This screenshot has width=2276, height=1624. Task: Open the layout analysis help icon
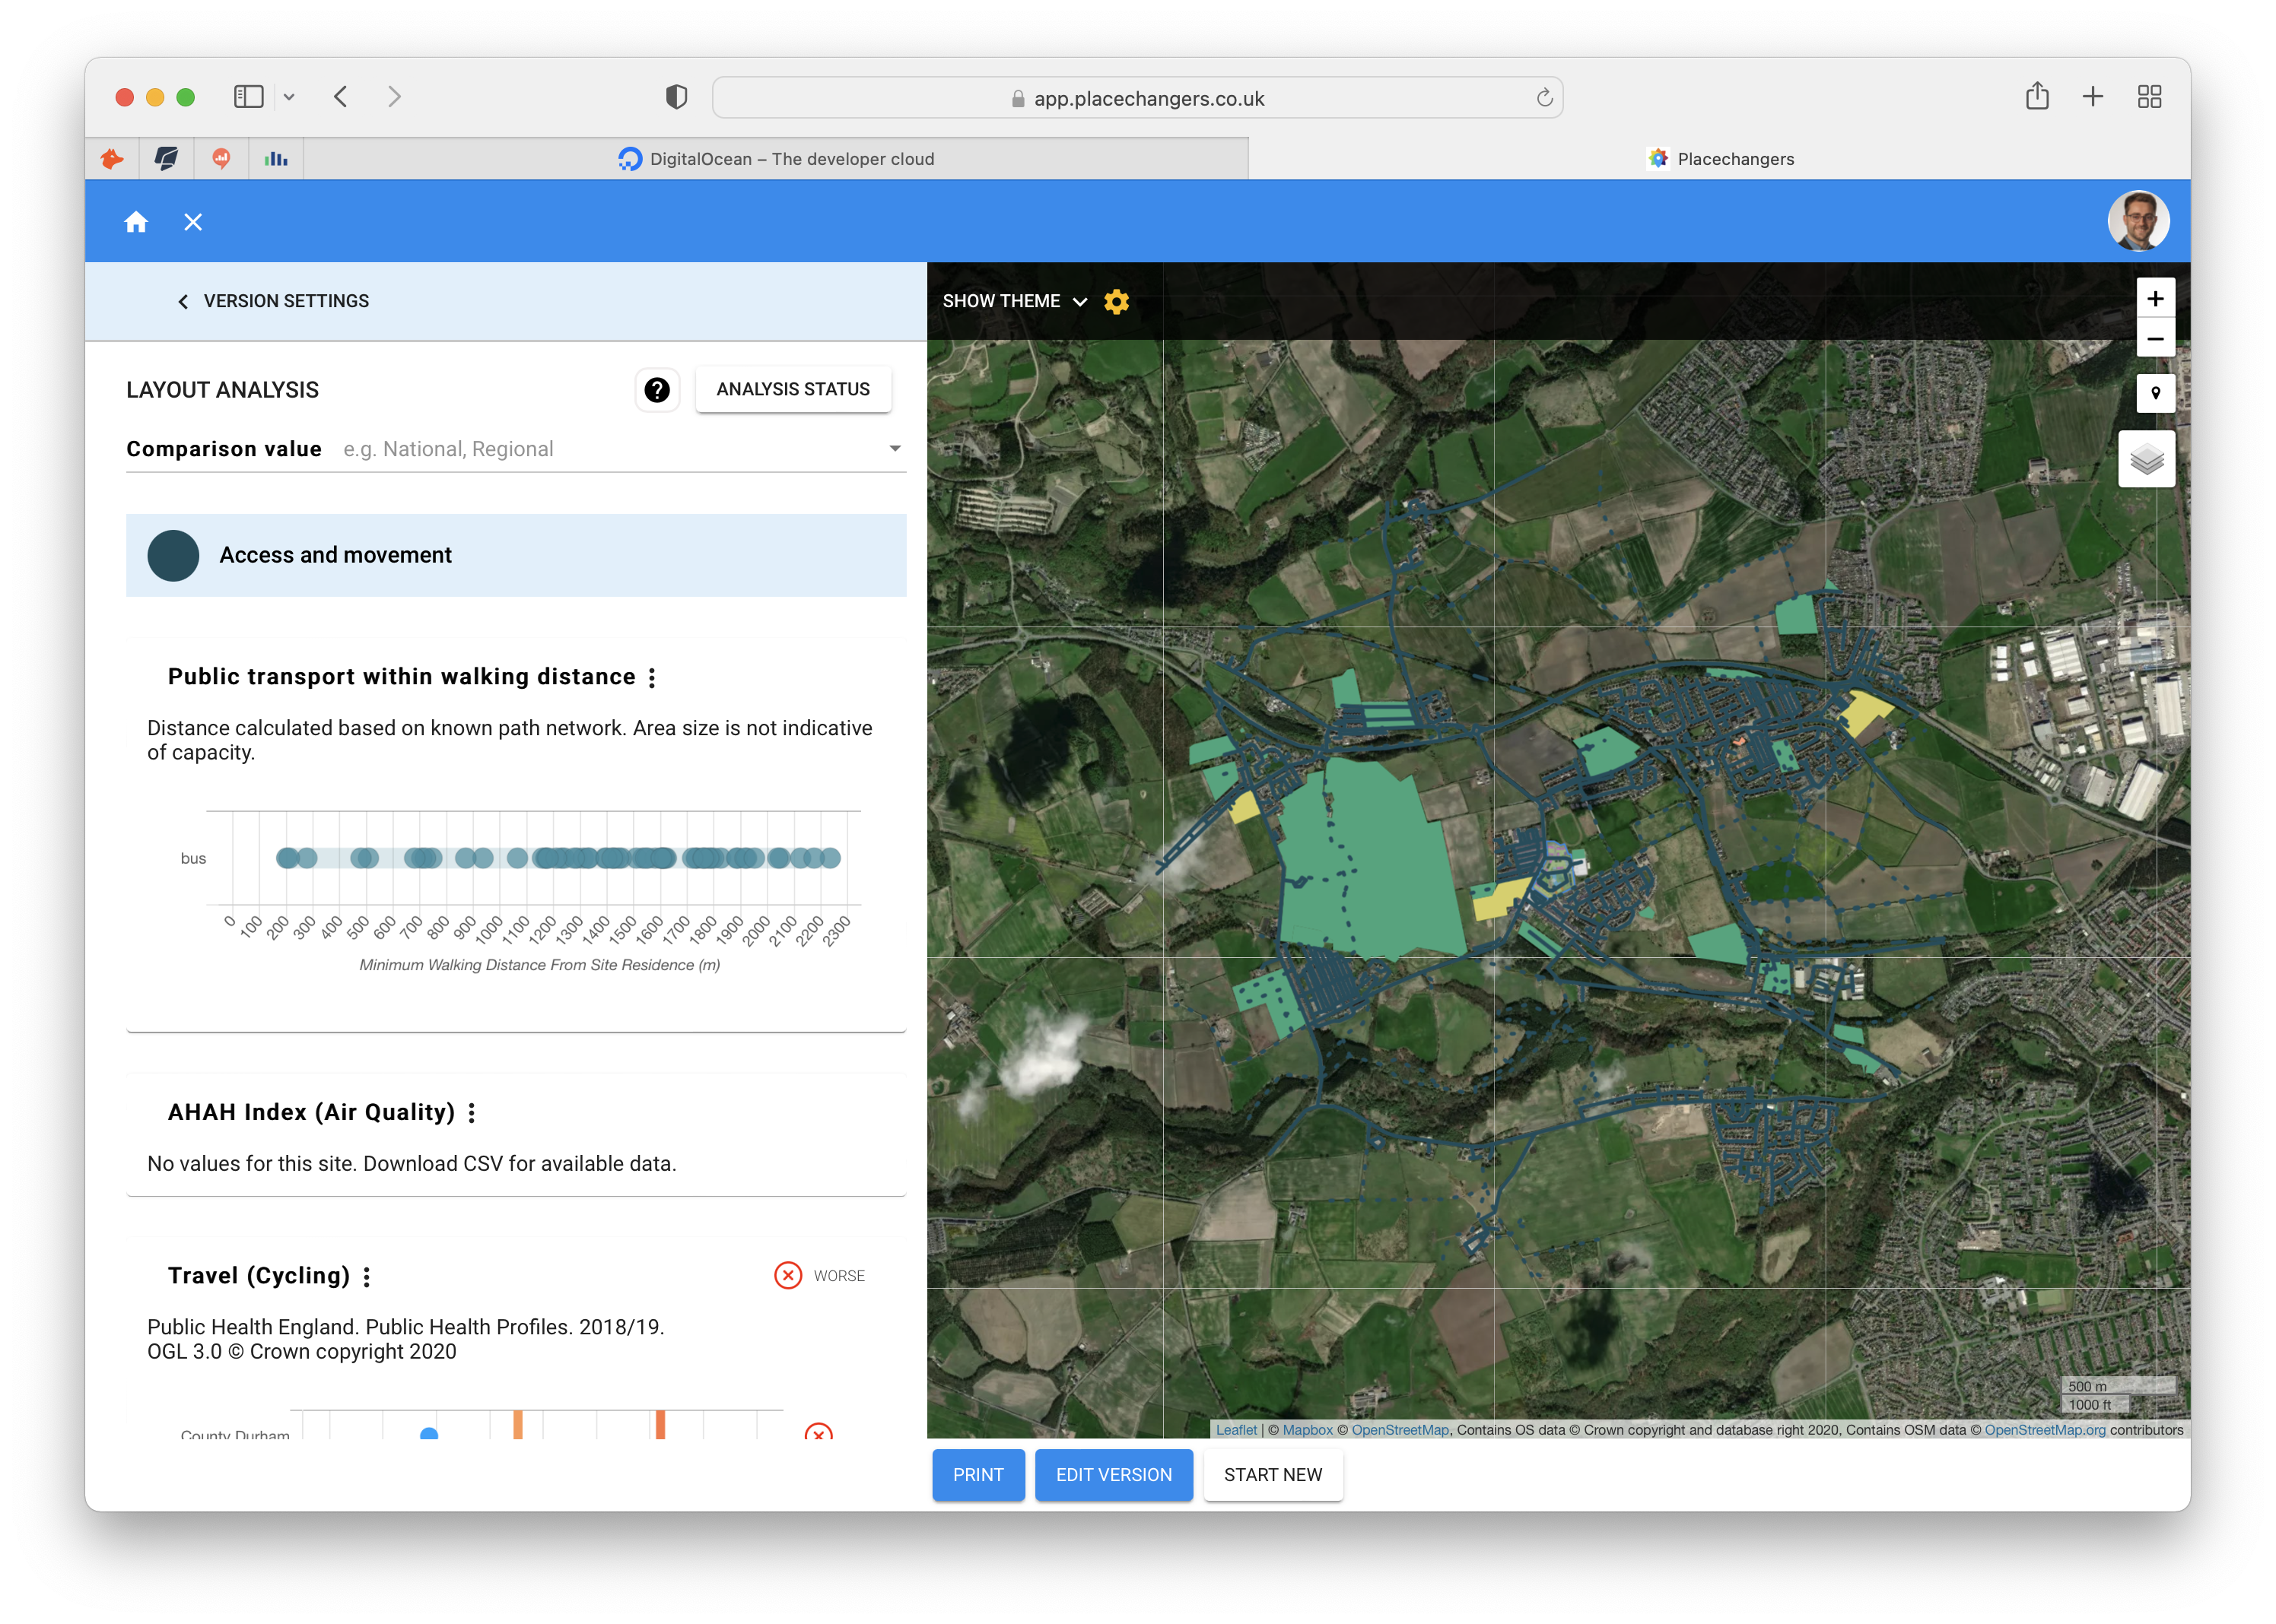coord(657,389)
